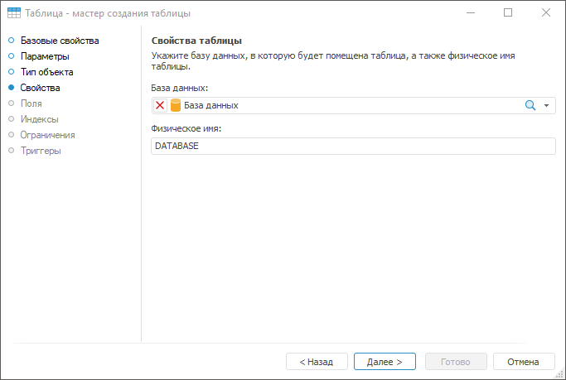Click the 'Триггеры' step in sidebar
The height and width of the screenshot is (380, 566).
click(41, 151)
